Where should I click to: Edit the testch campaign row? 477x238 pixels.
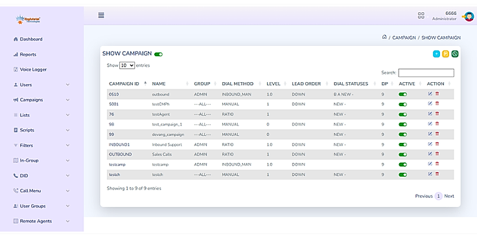tap(430, 174)
